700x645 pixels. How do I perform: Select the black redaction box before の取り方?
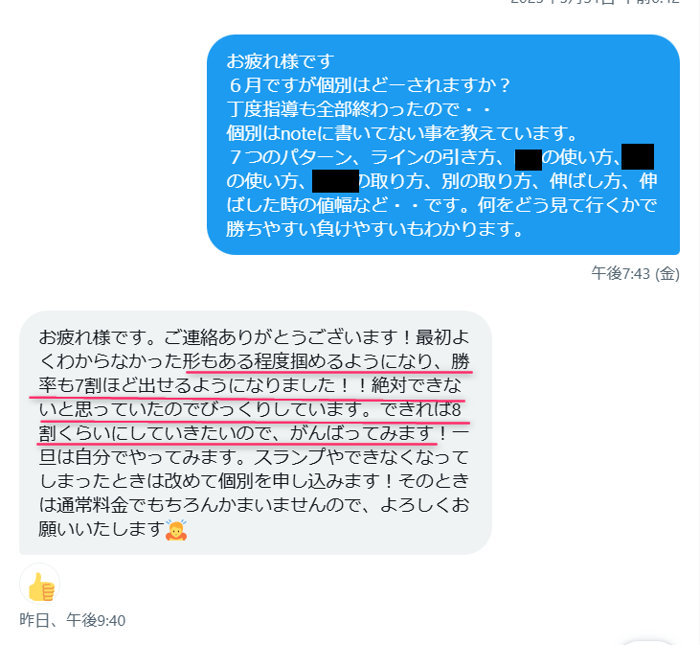pyautogui.click(x=335, y=181)
